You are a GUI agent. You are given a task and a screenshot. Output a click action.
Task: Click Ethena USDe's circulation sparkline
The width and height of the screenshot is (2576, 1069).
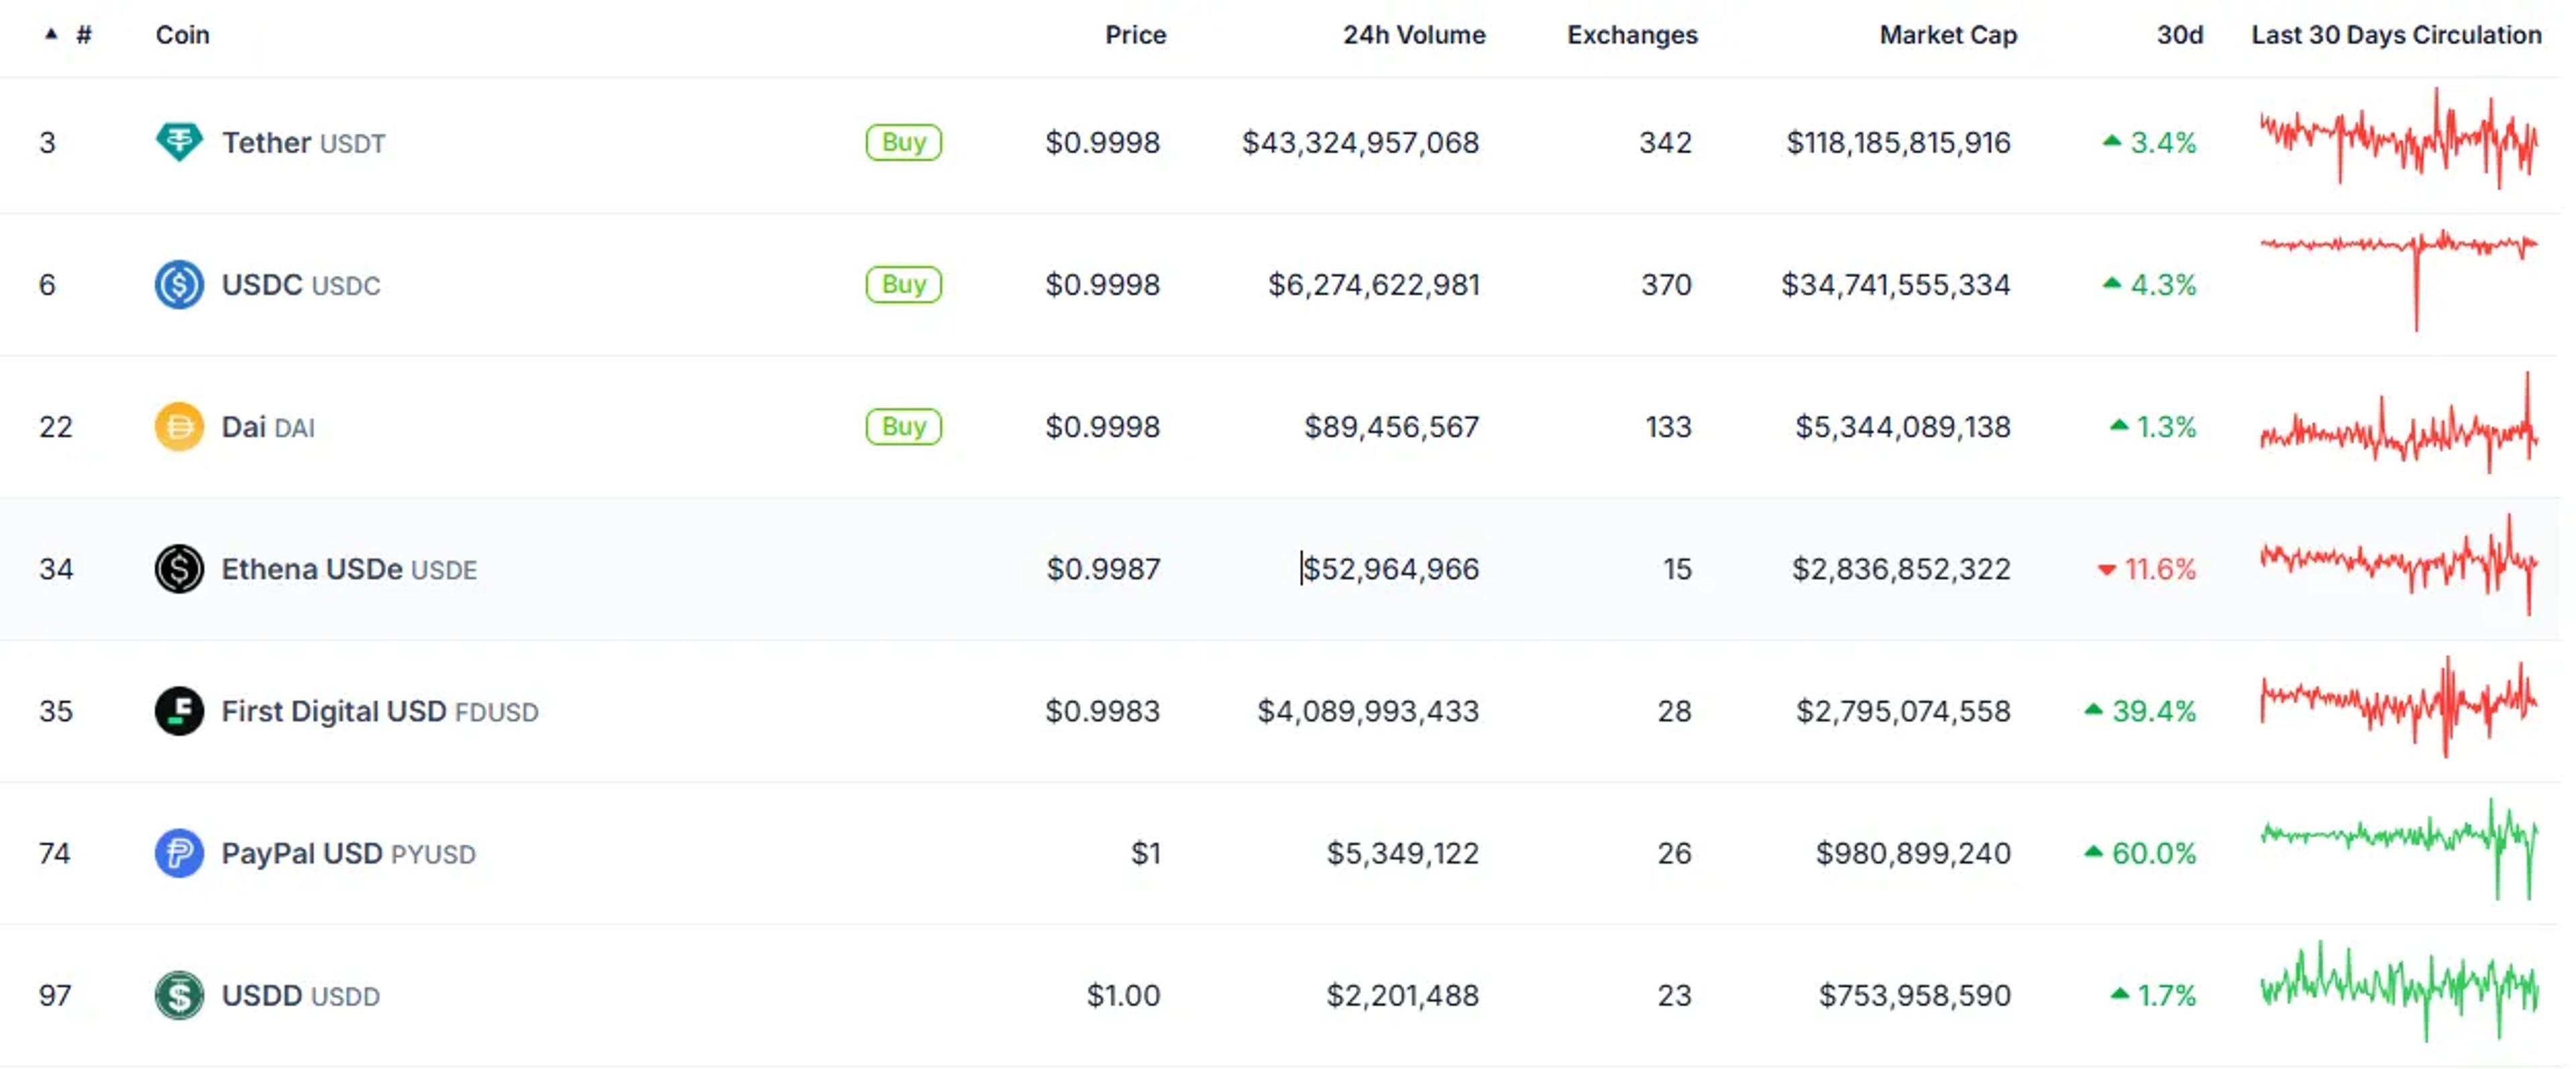[x=2399, y=564]
